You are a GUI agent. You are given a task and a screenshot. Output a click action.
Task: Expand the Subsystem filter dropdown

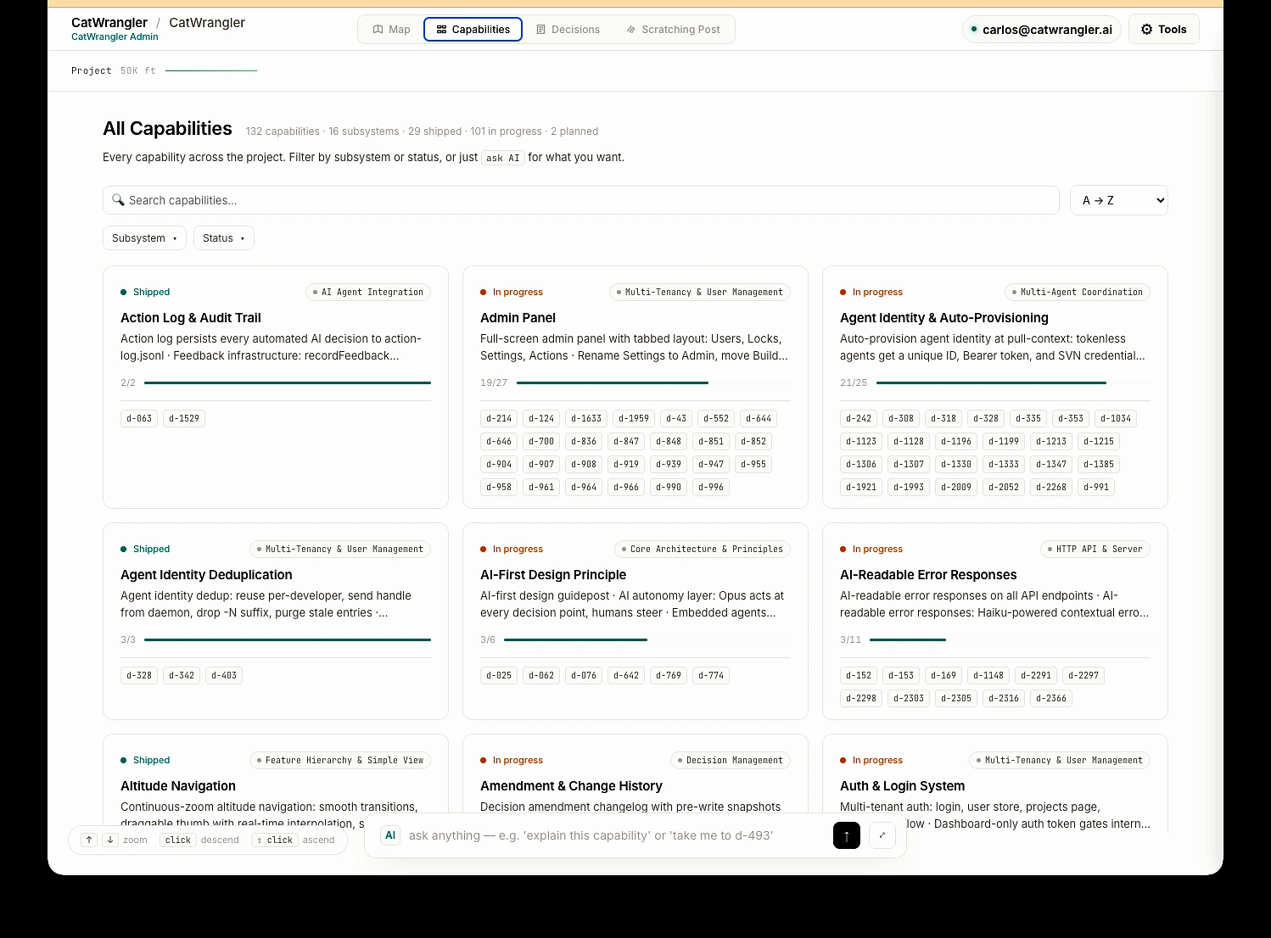(144, 238)
